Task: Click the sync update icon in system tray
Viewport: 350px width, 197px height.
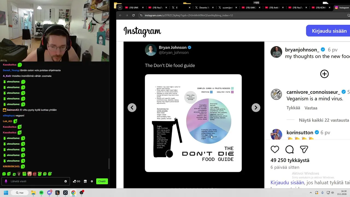Action: coord(317,193)
